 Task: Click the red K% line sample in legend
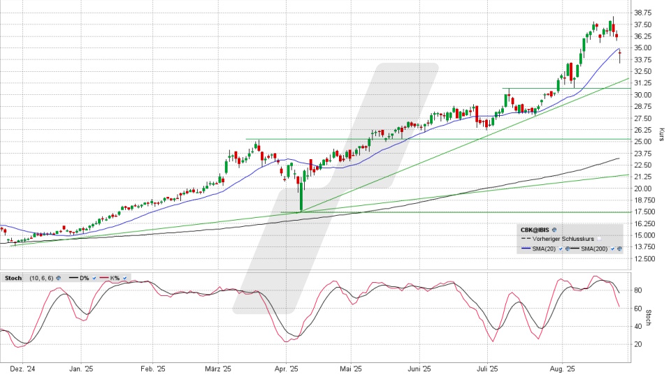tap(104, 277)
